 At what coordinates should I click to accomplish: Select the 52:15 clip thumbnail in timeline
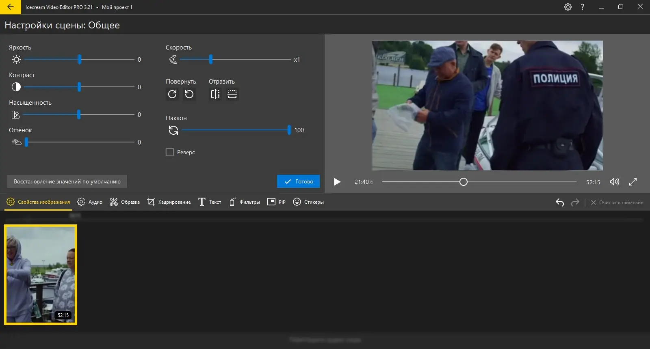[41, 275]
